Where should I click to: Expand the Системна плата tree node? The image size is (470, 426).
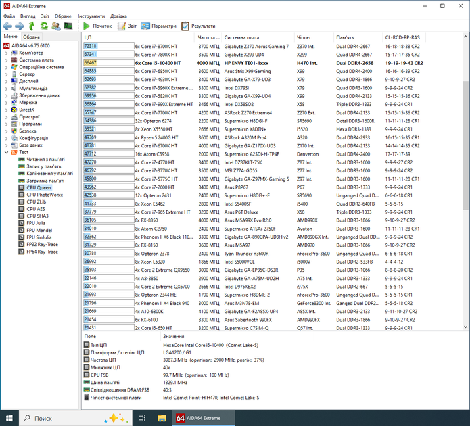[x=6, y=60]
